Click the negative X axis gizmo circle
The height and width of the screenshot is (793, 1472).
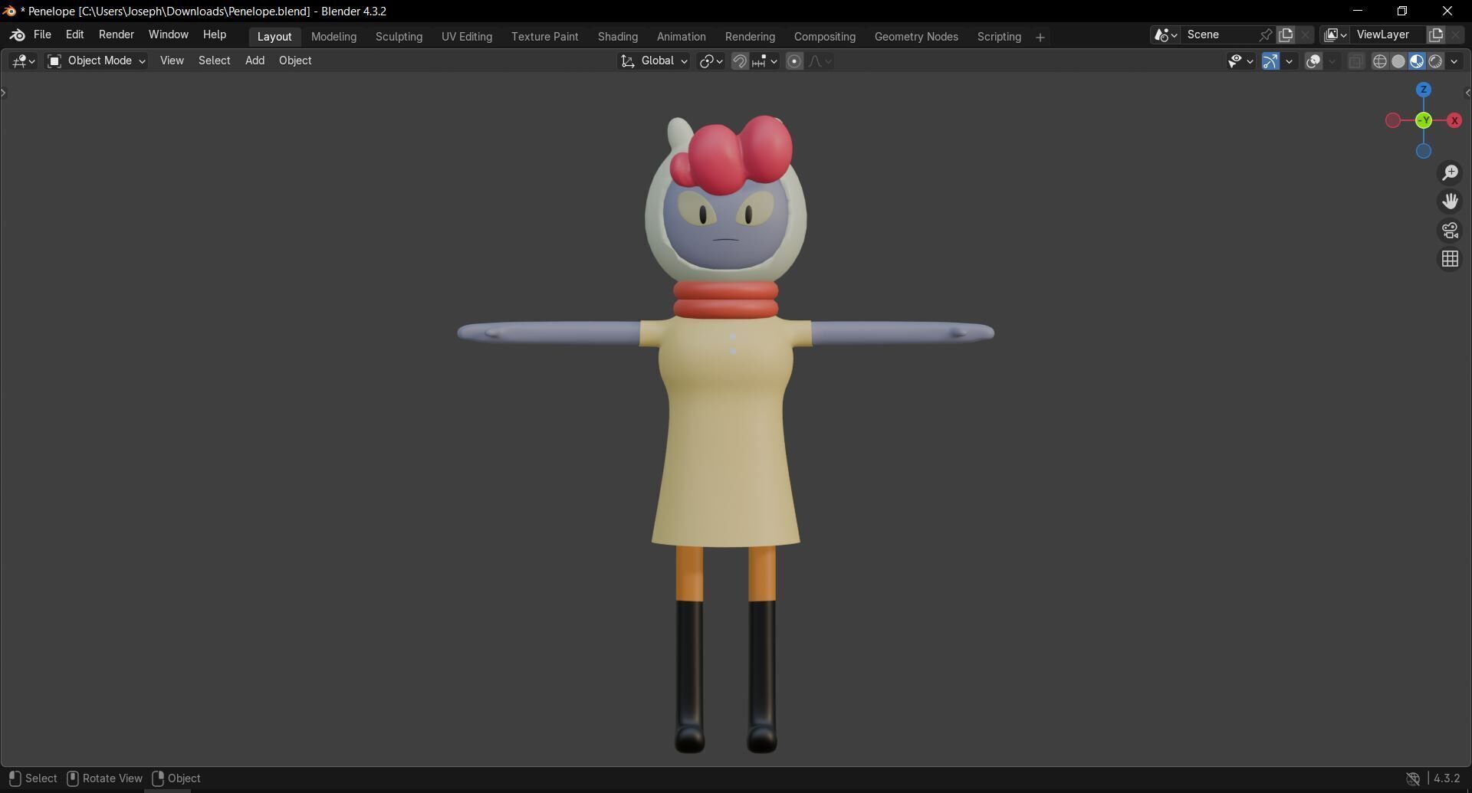(x=1393, y=120)
